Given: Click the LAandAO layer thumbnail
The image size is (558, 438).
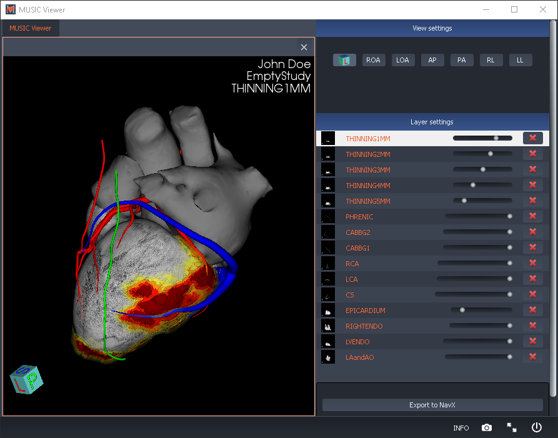Looking at the screenshot, I should pyautogui.click(x=328, y=357).
